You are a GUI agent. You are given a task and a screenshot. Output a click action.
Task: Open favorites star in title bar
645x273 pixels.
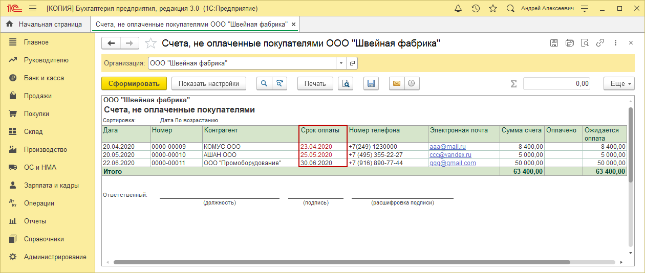(x=493, y=9)
